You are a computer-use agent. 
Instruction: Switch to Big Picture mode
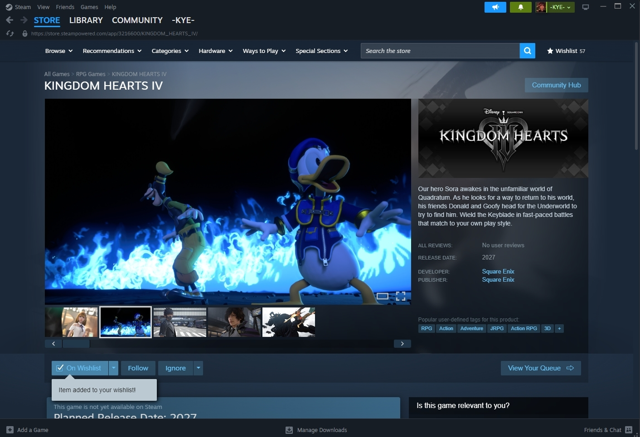(x=586, y=7)
